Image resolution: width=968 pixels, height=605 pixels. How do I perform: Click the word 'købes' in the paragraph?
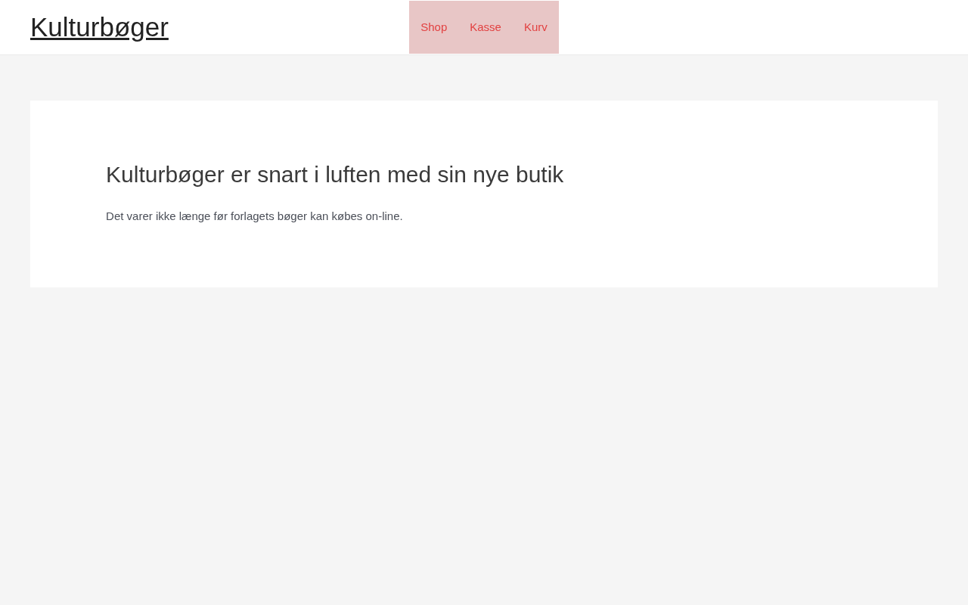(x=347, y=216)
